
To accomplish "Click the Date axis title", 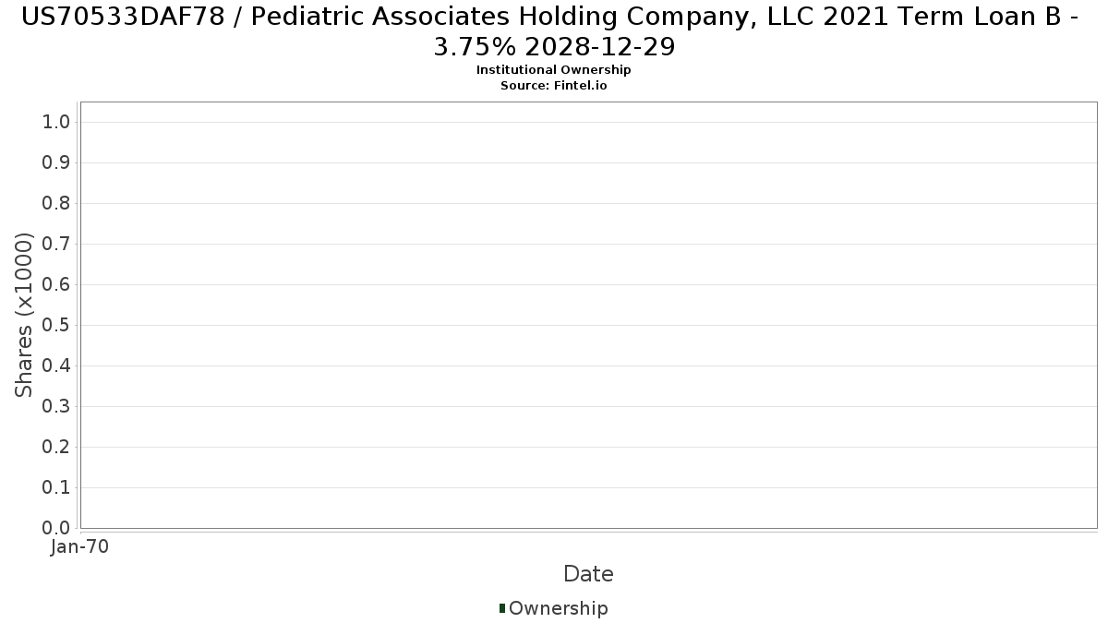I will [x=588, y=574].
